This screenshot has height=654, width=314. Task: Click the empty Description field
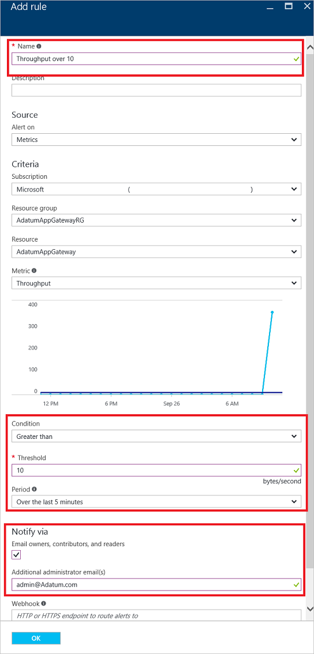click(156, 91)
